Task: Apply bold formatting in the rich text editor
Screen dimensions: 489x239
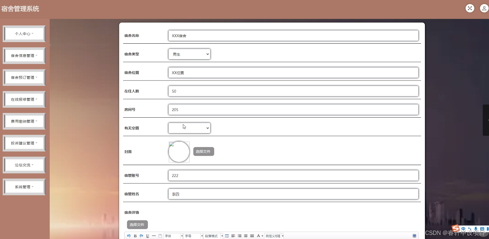Action: [x=135, y=236]
